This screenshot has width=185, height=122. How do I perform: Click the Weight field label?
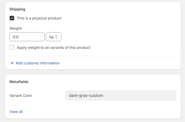tap(16, 28)
